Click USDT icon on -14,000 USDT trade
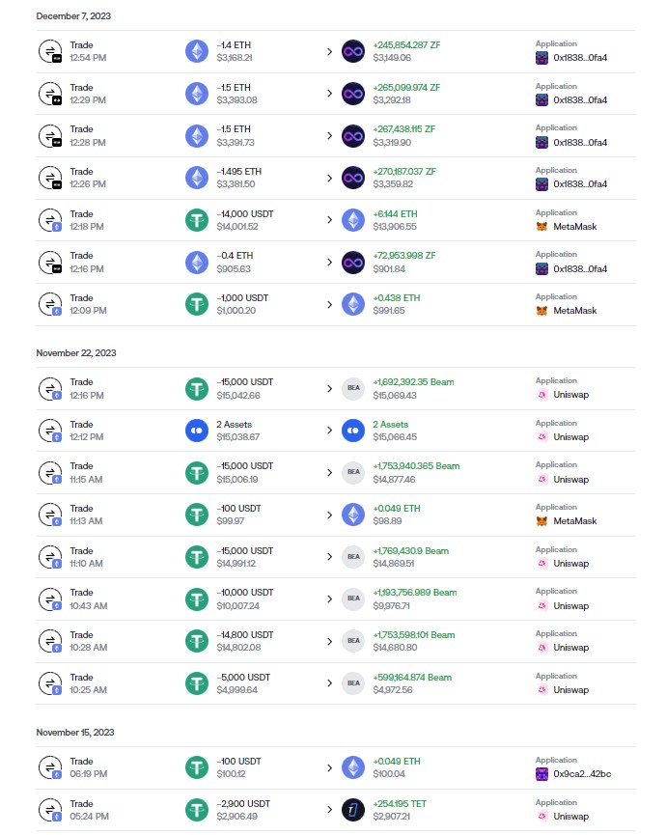 click(x=197, y=220)
